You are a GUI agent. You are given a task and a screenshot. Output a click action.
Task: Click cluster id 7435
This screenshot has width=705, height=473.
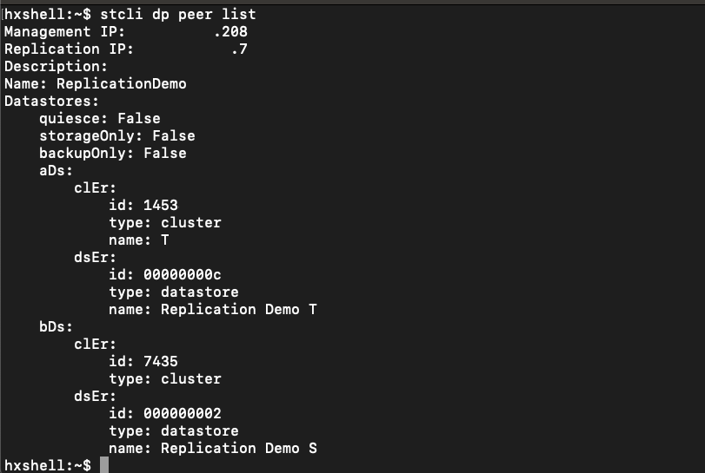[161, 361]
